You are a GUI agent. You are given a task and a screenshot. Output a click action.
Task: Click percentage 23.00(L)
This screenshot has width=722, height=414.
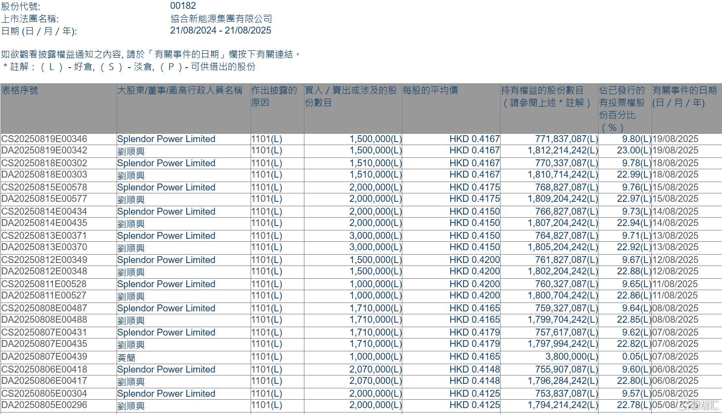click(634, 151)
